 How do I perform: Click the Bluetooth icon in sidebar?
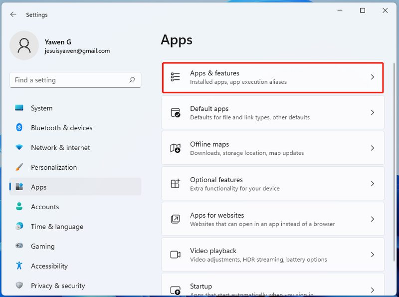coord(19,127)
